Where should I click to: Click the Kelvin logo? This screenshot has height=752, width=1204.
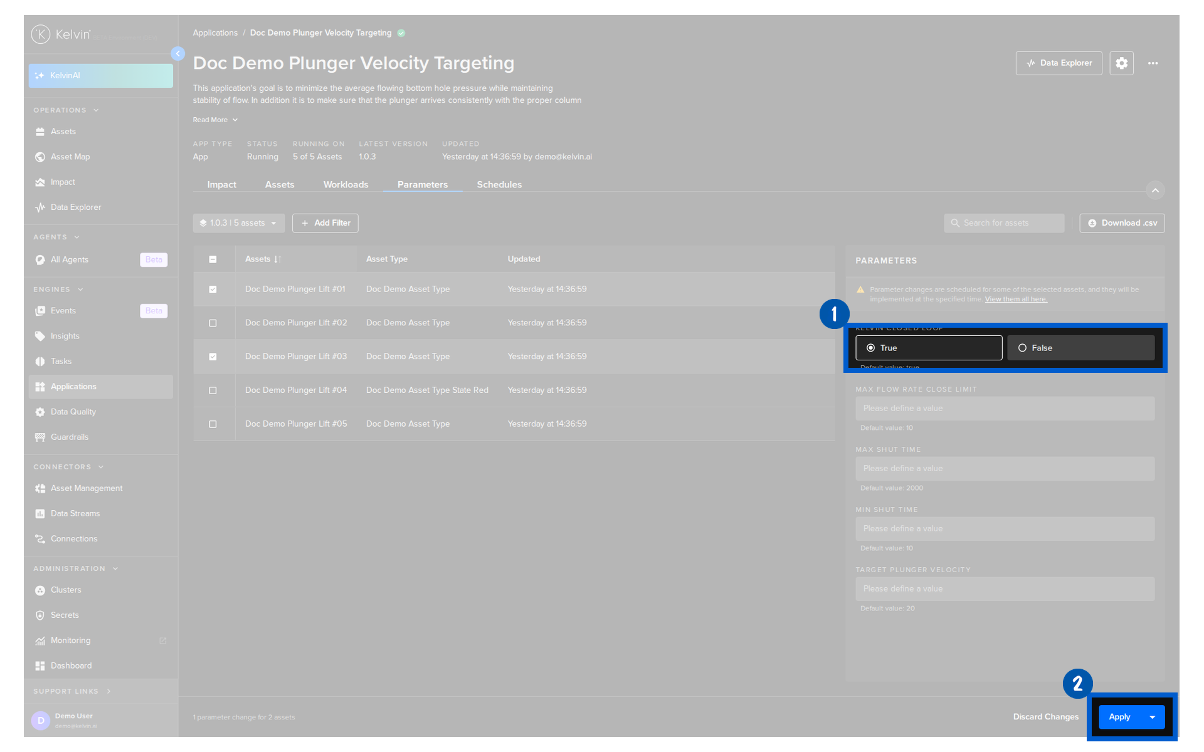pyautogui.click(x=61, y=34)
